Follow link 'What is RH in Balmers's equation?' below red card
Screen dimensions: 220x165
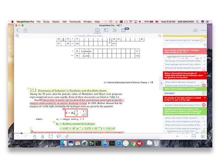[184, 82]
